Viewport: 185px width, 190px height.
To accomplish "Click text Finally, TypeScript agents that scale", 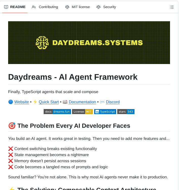I will pos(53,92).
